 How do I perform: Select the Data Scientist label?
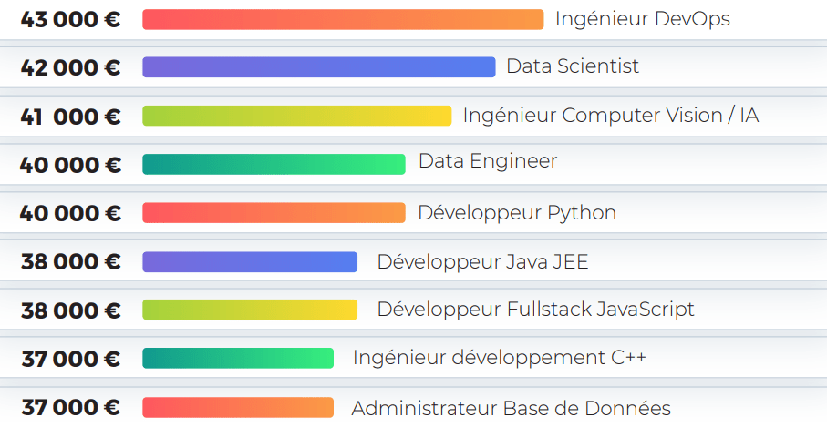(x=573, y=66)
